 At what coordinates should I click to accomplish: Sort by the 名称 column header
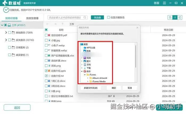61,30
